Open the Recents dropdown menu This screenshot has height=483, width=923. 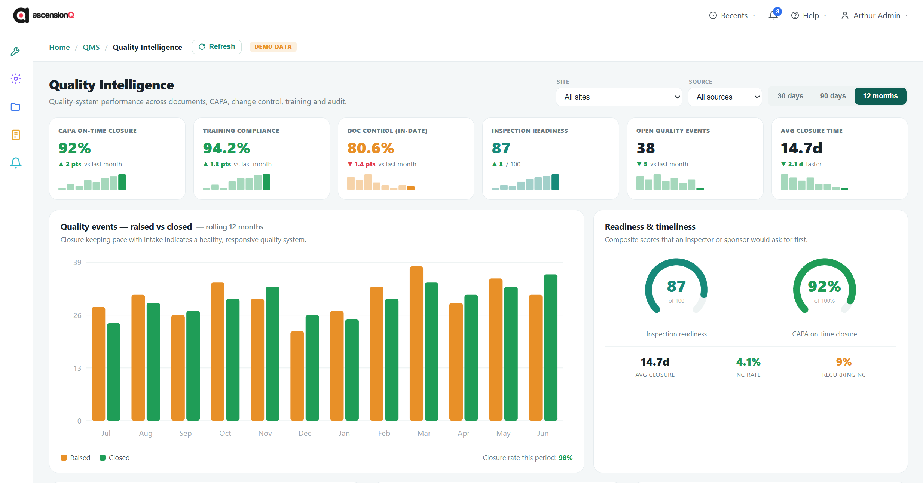733,15
